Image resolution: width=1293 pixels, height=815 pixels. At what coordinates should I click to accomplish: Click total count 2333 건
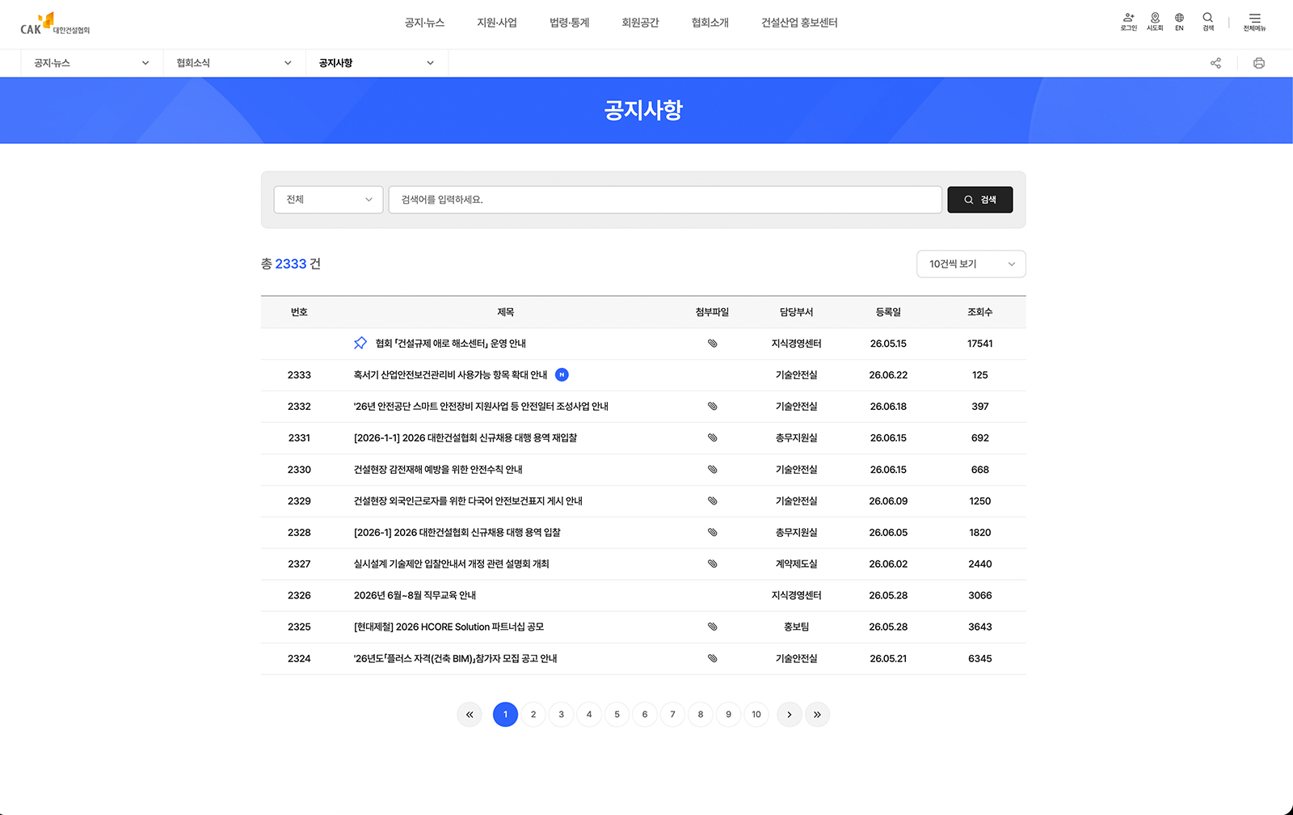291,264
